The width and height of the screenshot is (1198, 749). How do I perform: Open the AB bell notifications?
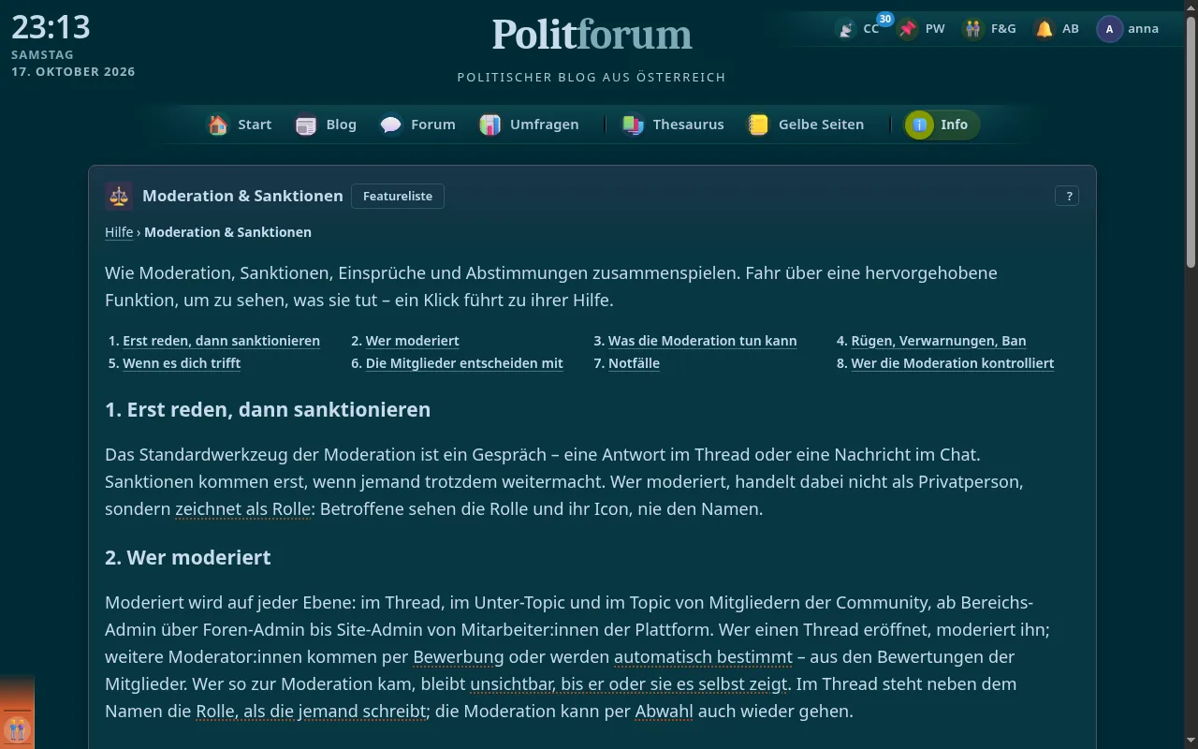point(1045,29)
